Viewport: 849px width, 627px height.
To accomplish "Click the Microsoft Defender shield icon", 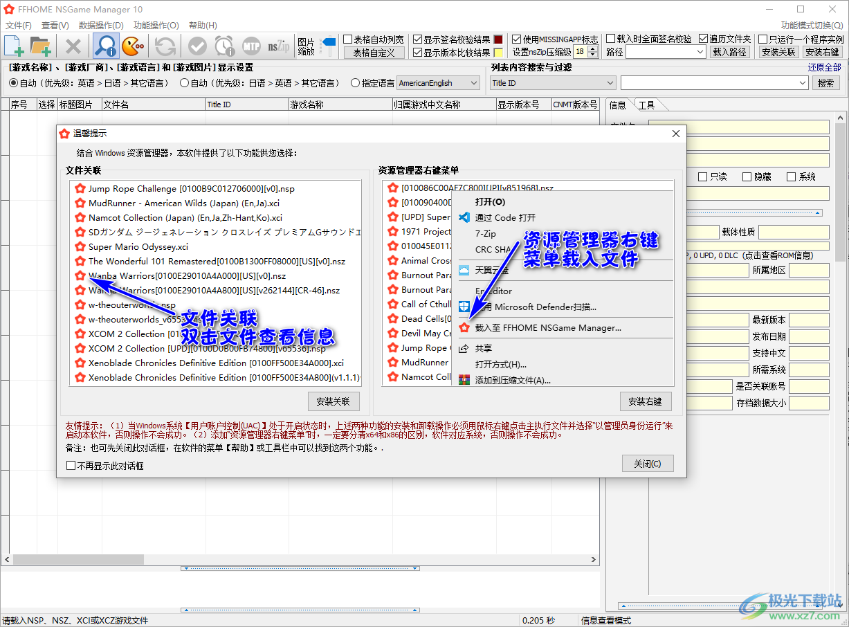I will (464, 306).
